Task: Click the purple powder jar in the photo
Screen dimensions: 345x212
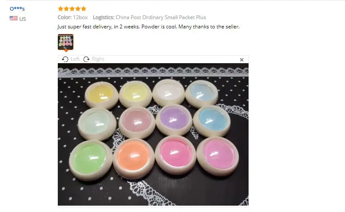Action: [x=174, y=120]
